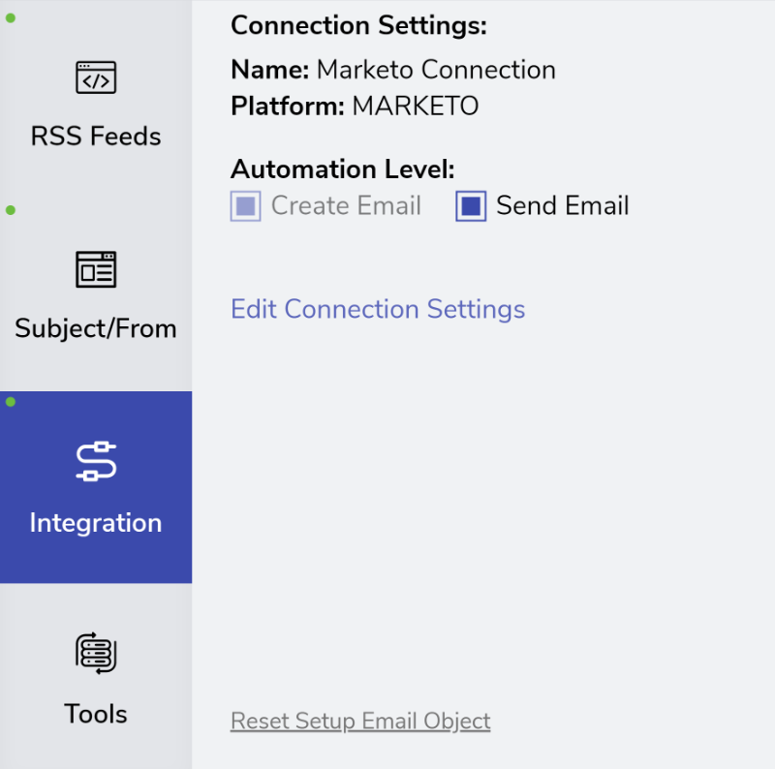Viewport: 775px width, 769px height.
Task: Click the MARKETO platform value
Action: (416, 106)
